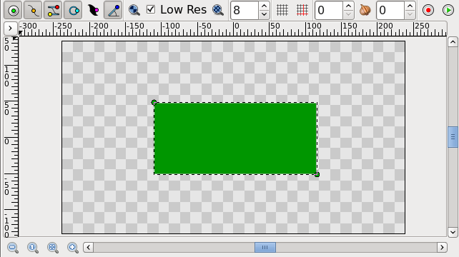This screenshot has height=257, width=459.
Task: Toggle angle handles display icon
Action: (x=113, y=10)
